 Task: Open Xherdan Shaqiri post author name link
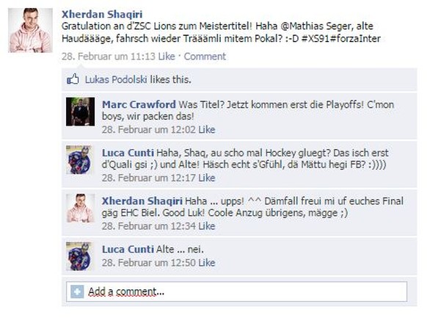102,14
